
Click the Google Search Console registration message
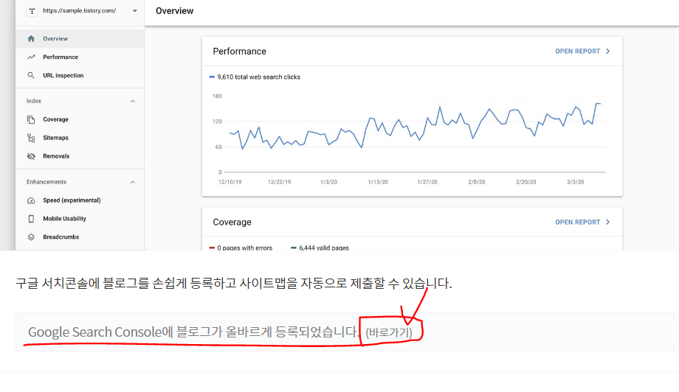click(x=193, y=332)
